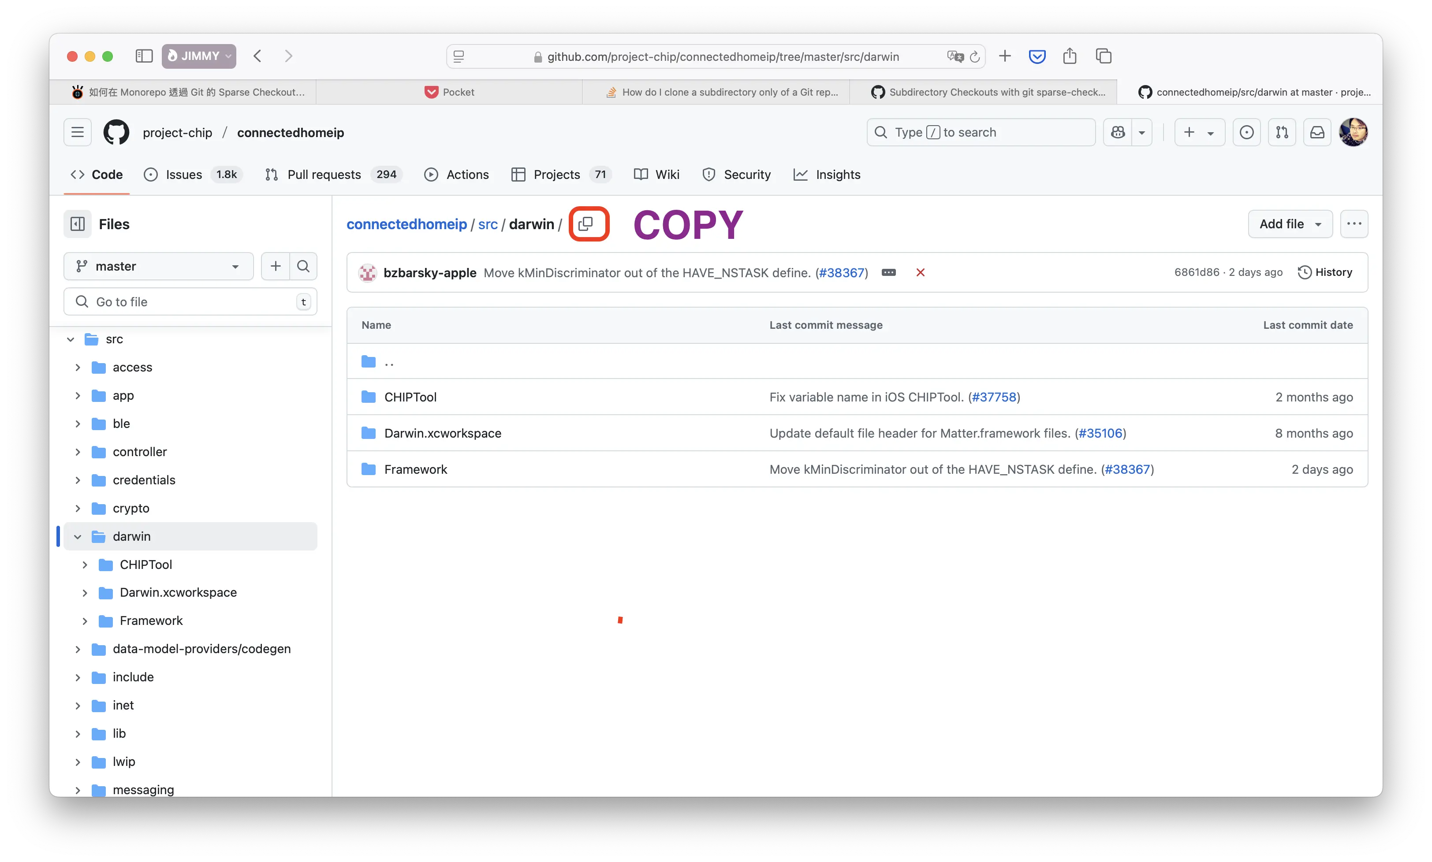The height and width of the screenshot is (862, 1432).
Task: Click connectedhomeip breadcrumb link
Action: 406,223
